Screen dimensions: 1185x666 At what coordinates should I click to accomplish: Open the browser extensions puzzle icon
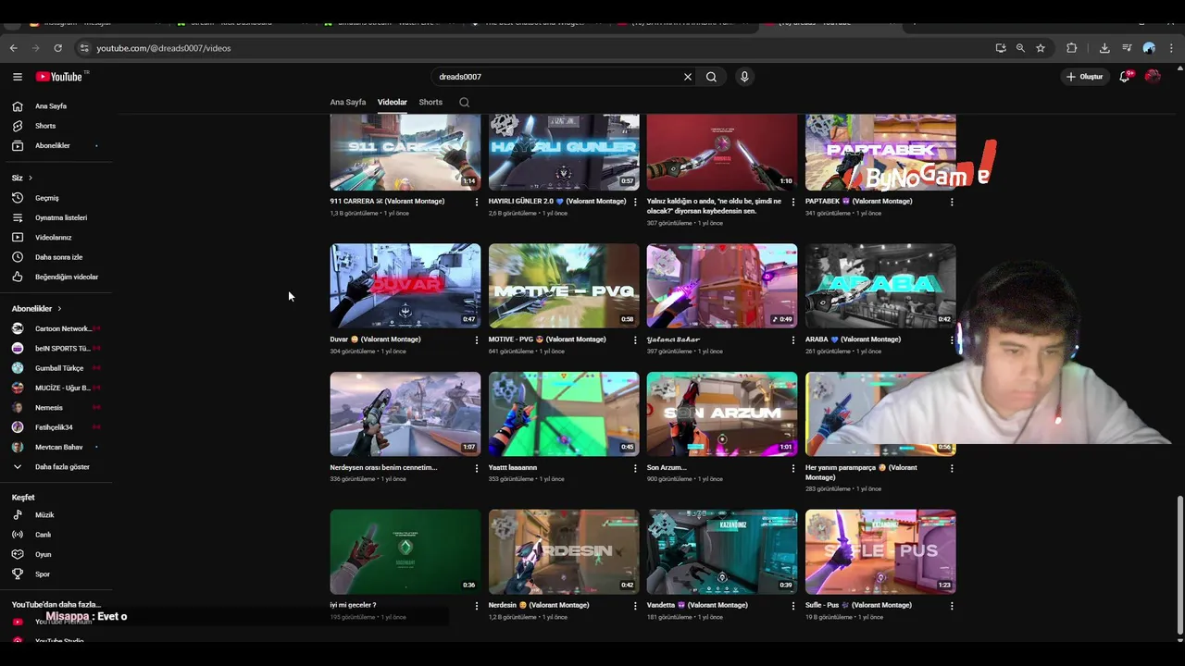pos(1072,48)
